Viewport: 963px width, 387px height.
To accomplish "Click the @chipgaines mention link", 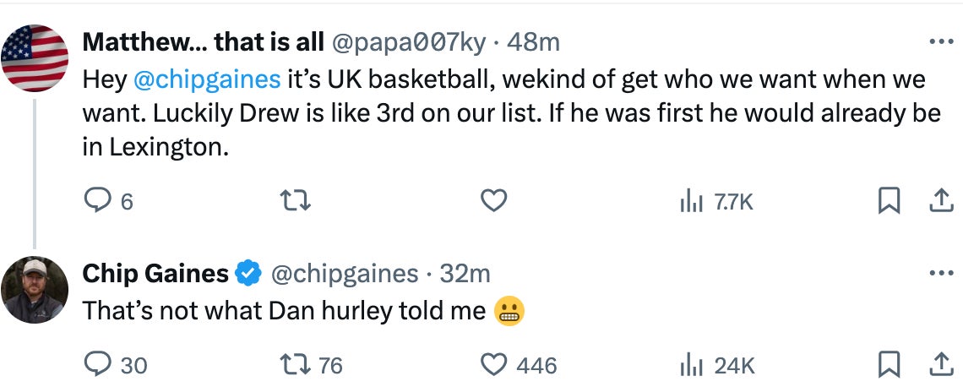I will [207, 80].
